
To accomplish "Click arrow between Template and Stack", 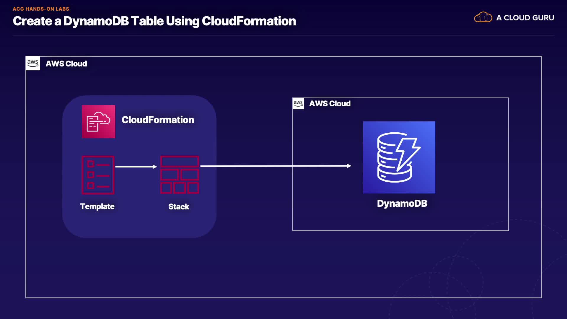I will (136, 167).
